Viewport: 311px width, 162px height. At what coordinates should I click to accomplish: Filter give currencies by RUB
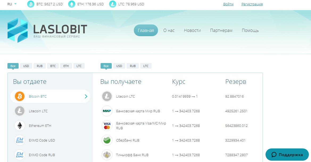(40, 66)
